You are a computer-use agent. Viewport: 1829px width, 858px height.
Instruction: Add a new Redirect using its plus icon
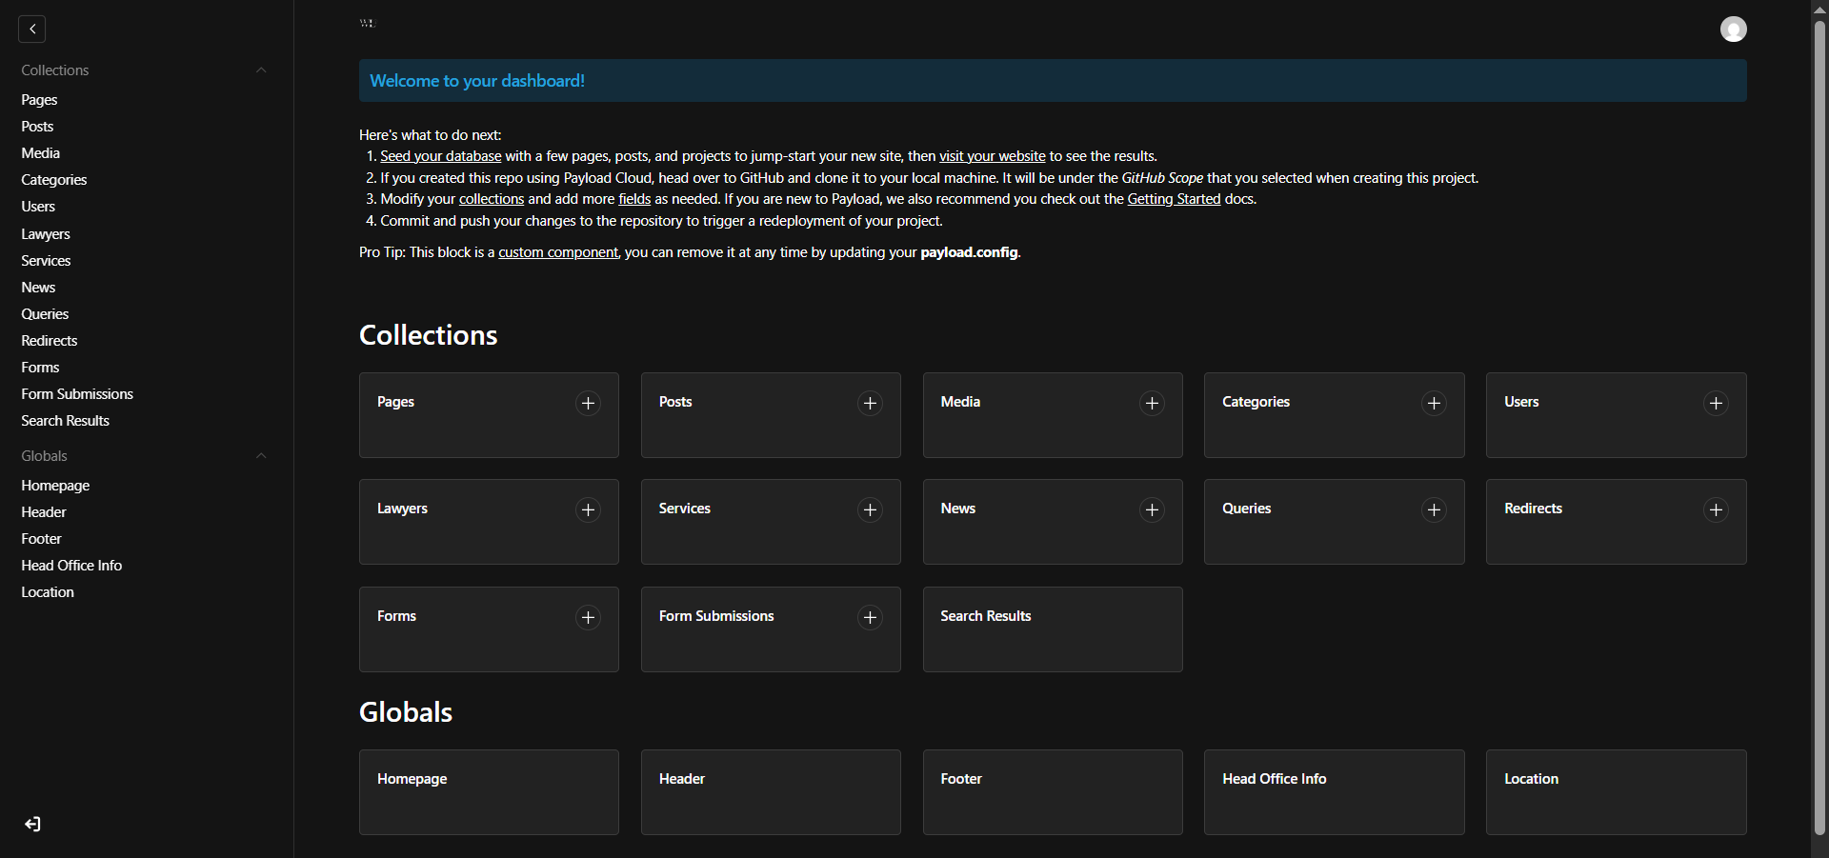pos(1716,509)
